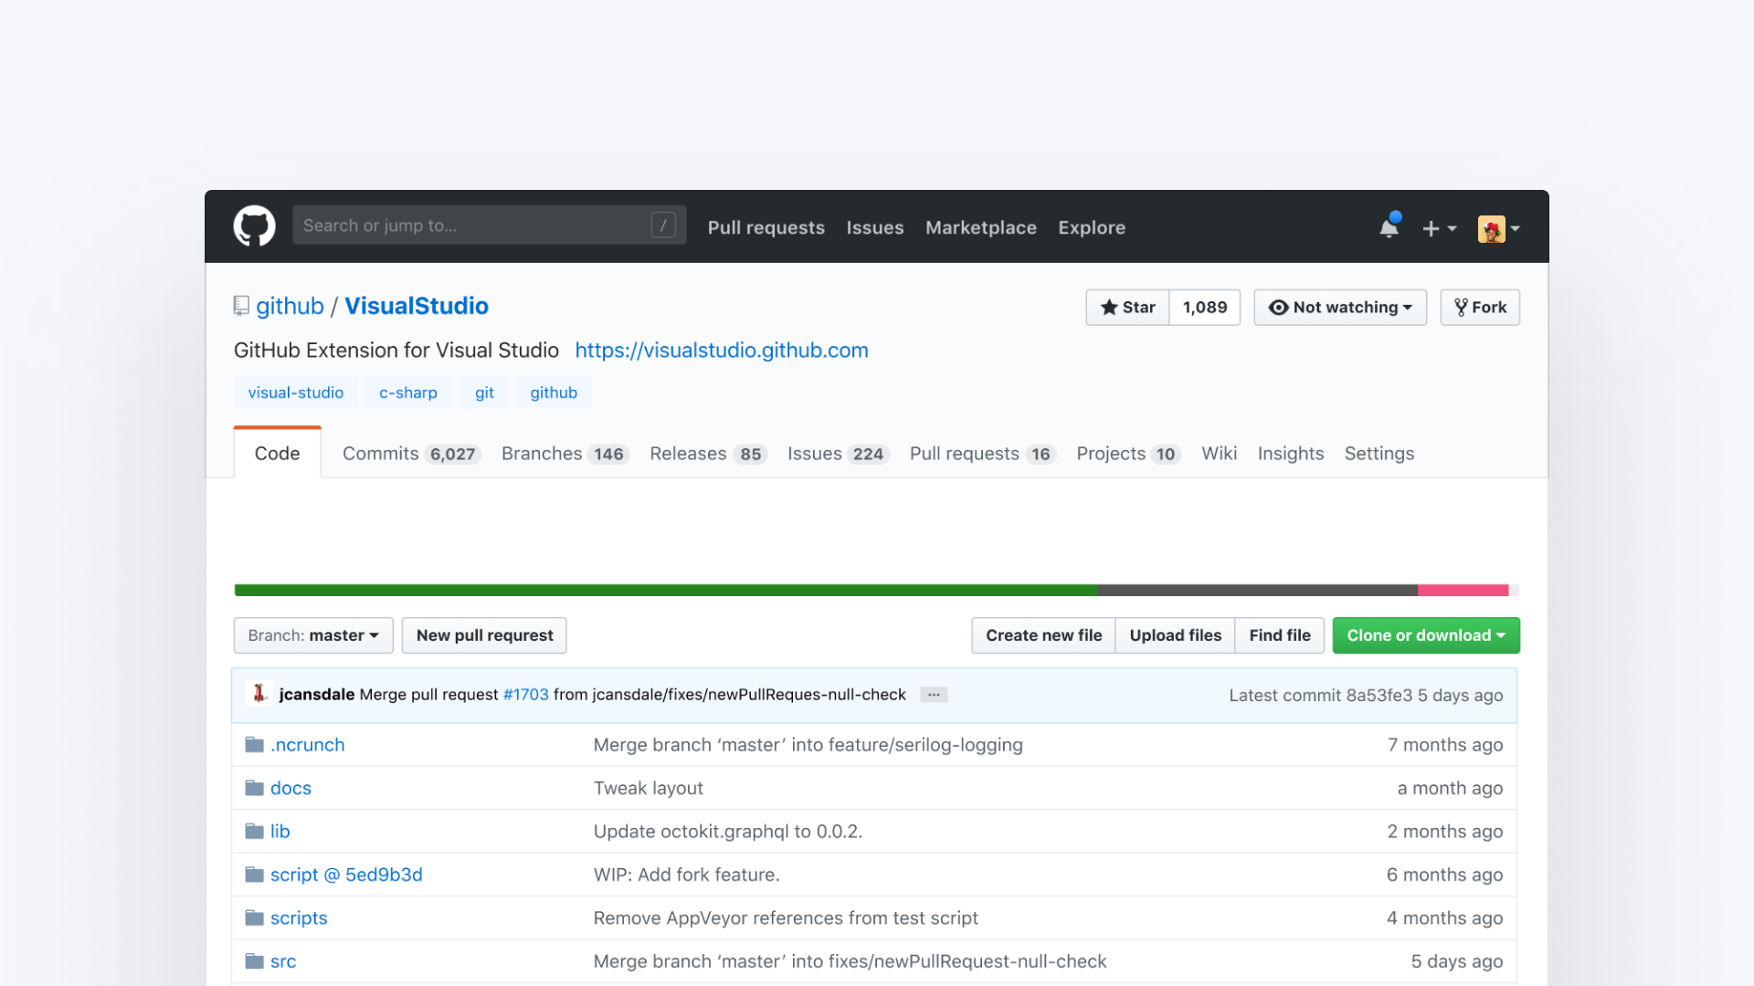Change watch status via Not watching button
The height and width of the screenshot is (986, 1754).
tap(1340, 307)
